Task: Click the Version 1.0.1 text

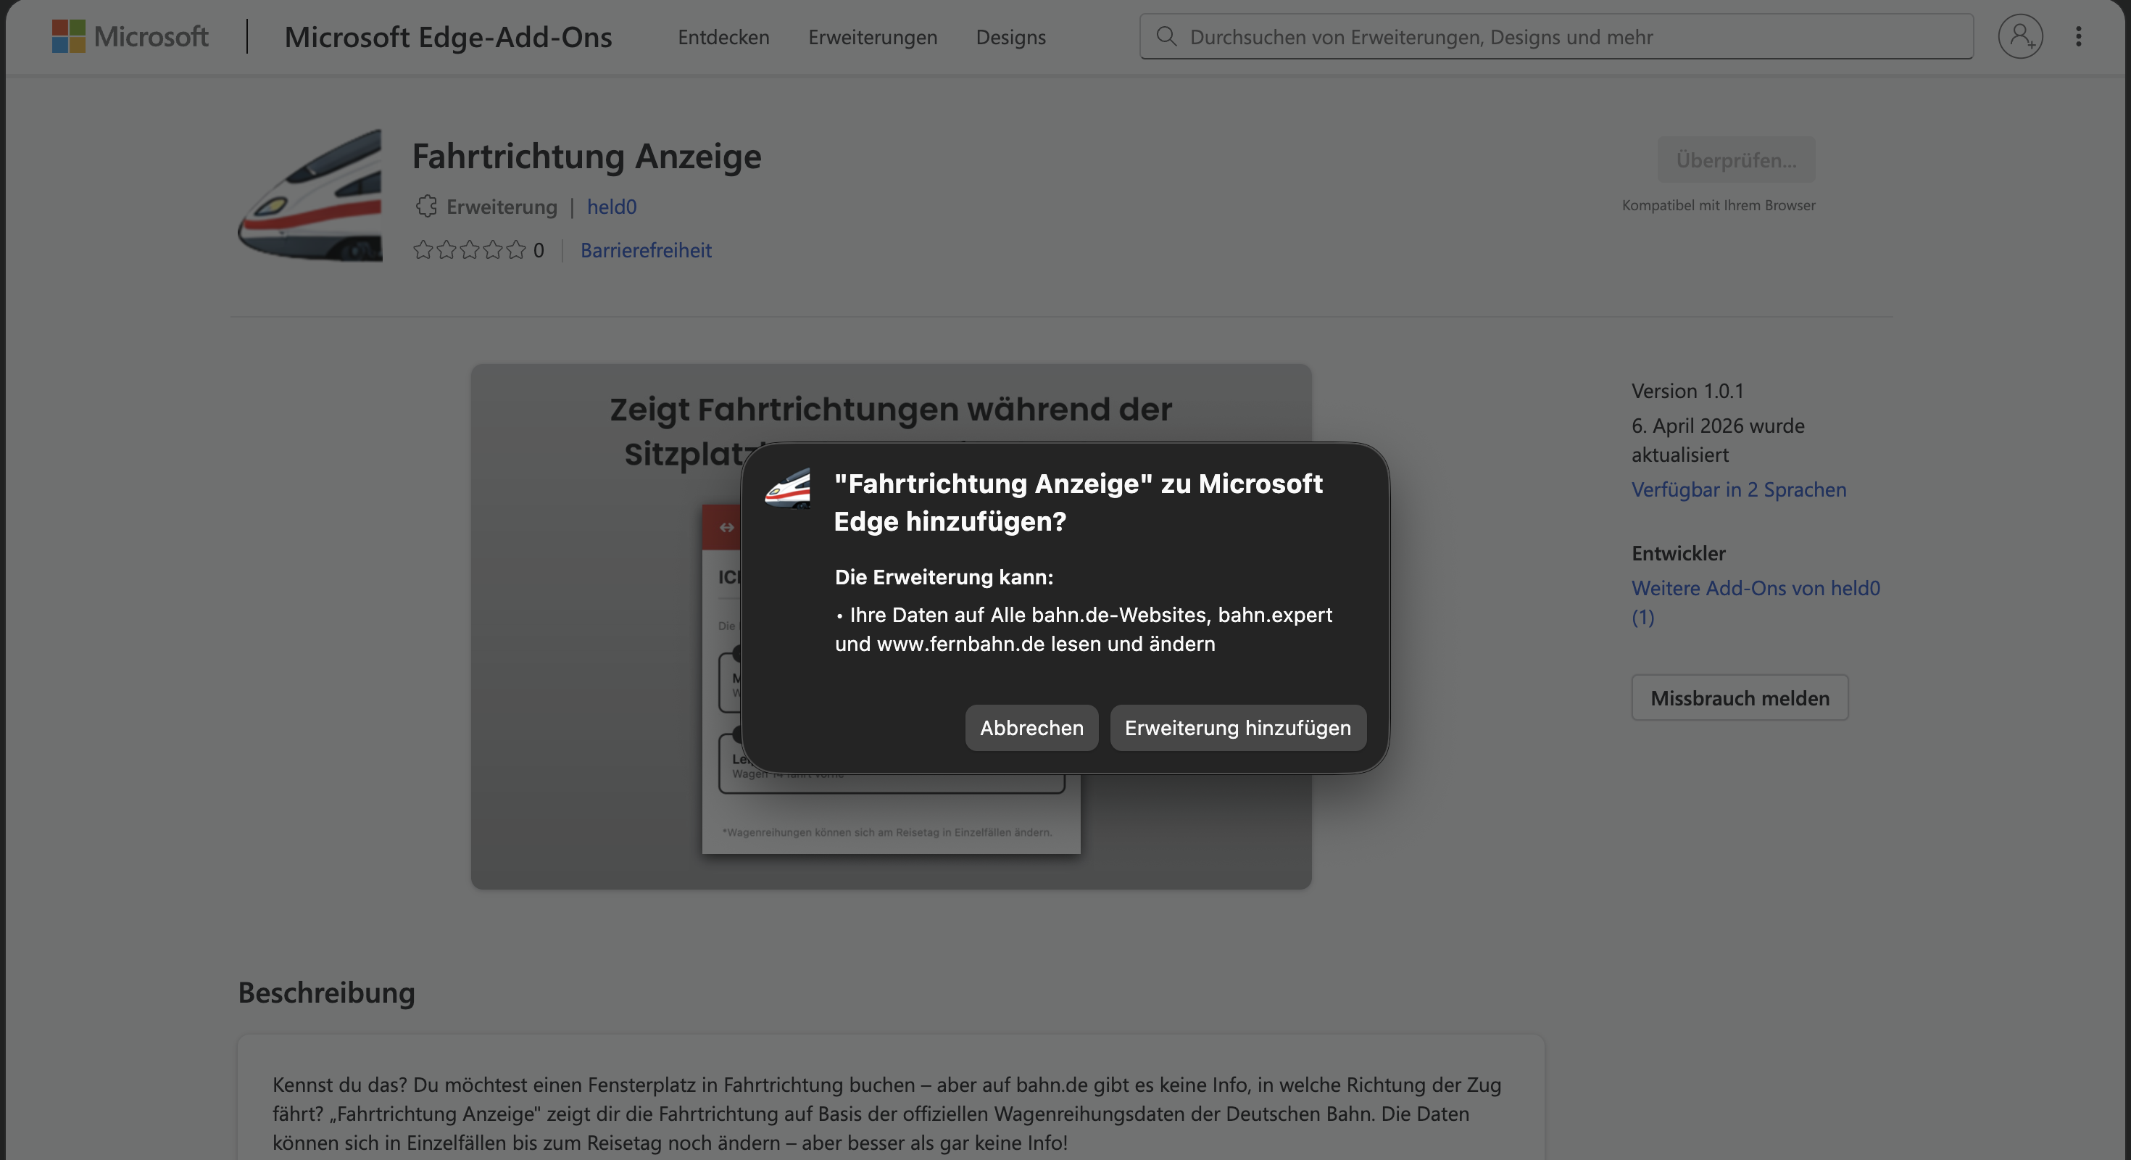Action: (1687, 391)
